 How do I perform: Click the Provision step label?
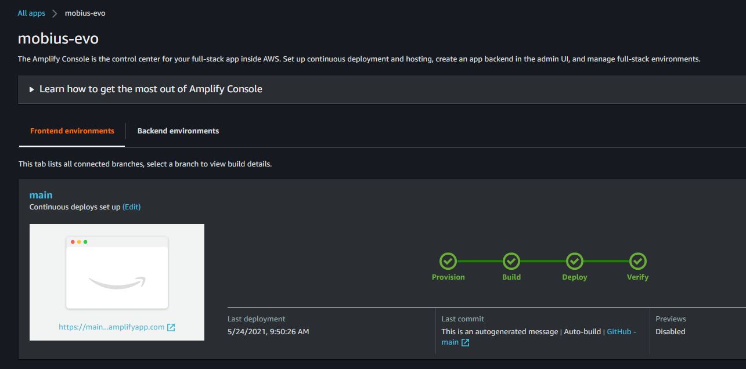(448, 277)
